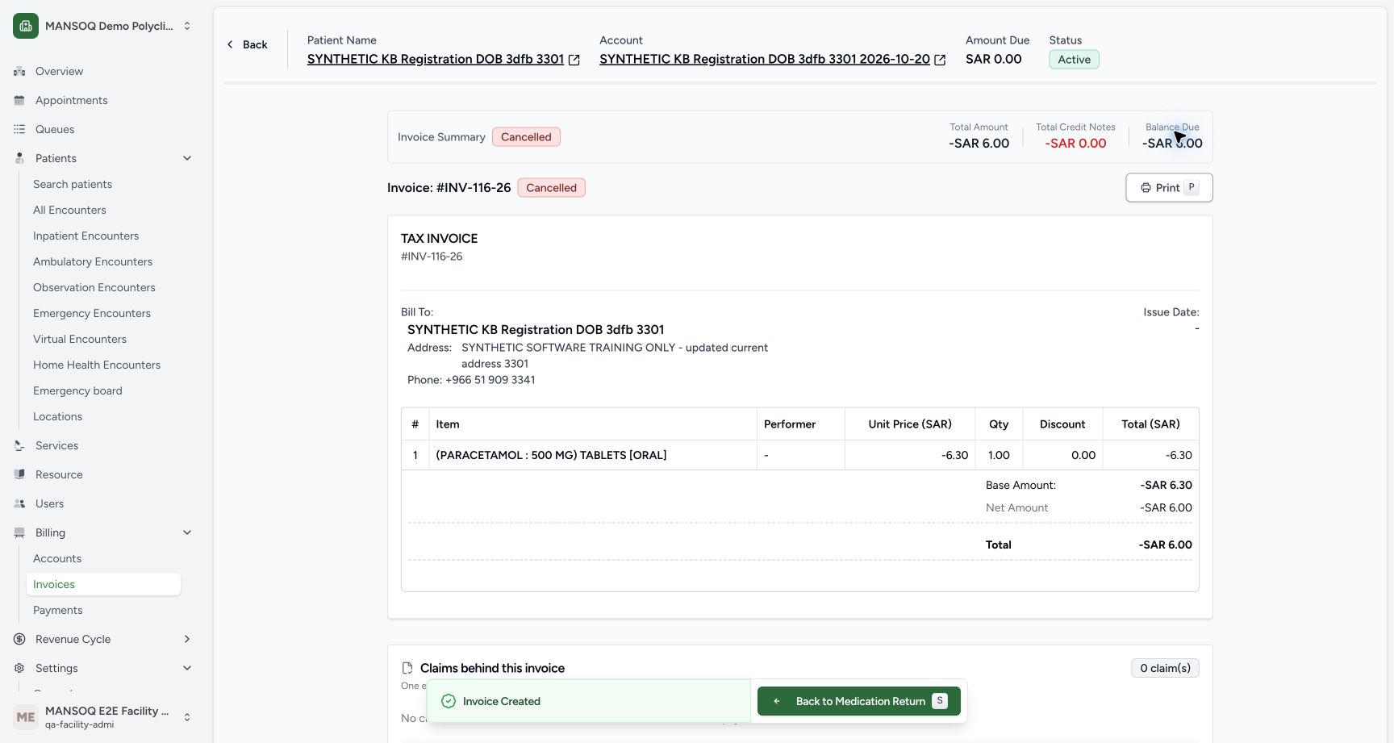The width and height of the screenshot is (1394, 743).
Task: Open Locations under Patients
Action: (57, 416)
